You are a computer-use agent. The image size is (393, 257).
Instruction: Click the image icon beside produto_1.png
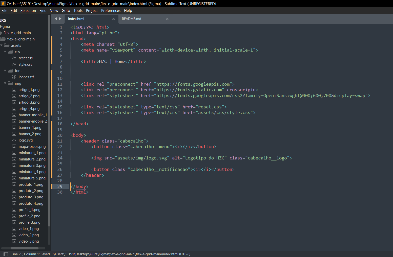point(14,184)
